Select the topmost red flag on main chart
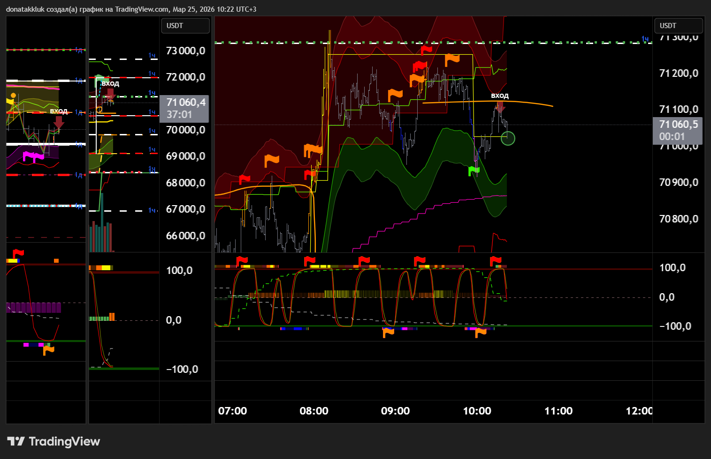This screenshot has width=711, height=459. click(x=426, y=49)
